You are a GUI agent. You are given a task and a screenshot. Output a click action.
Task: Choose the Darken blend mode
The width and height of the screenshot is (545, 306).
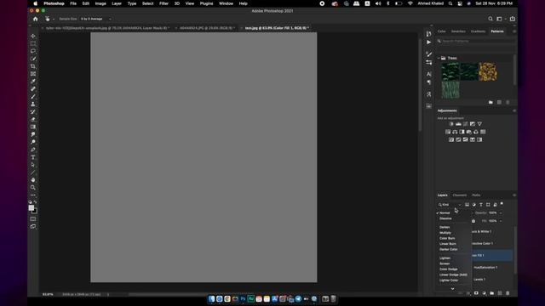[x=445, y=227]
